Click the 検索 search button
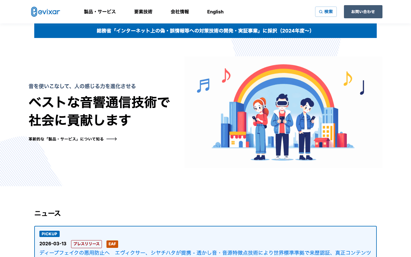 pos(326,12)
